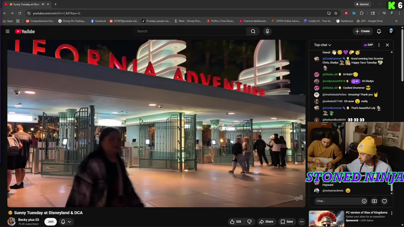Open the CDTFA Online Services bookmark
Image resolution: width=404 pixels, height=227 pixels.
(x=286, y=21)
